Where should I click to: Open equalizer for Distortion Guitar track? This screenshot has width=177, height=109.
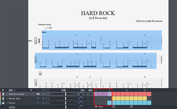[x=90, y=94]
